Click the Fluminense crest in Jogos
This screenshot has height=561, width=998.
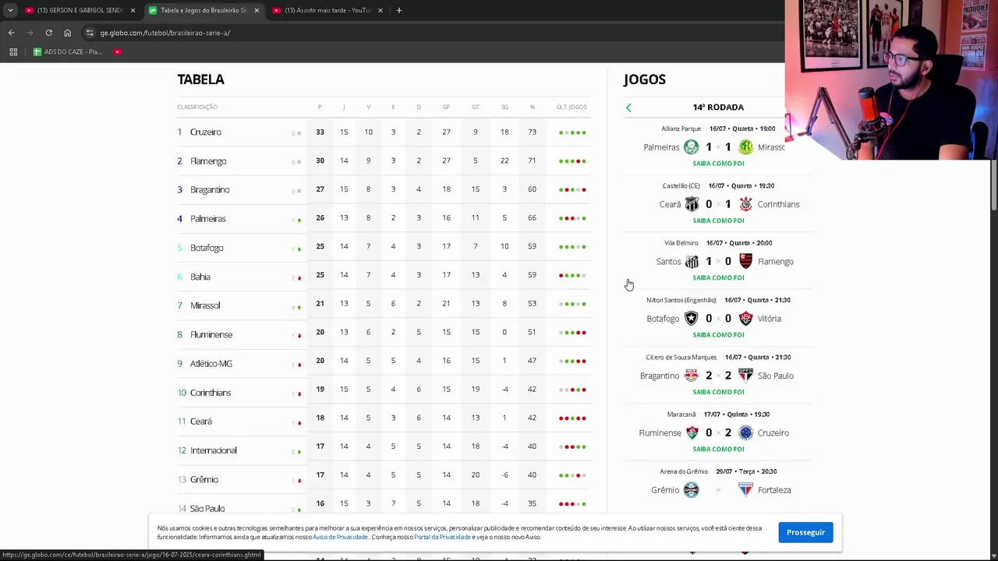point(691,432)
